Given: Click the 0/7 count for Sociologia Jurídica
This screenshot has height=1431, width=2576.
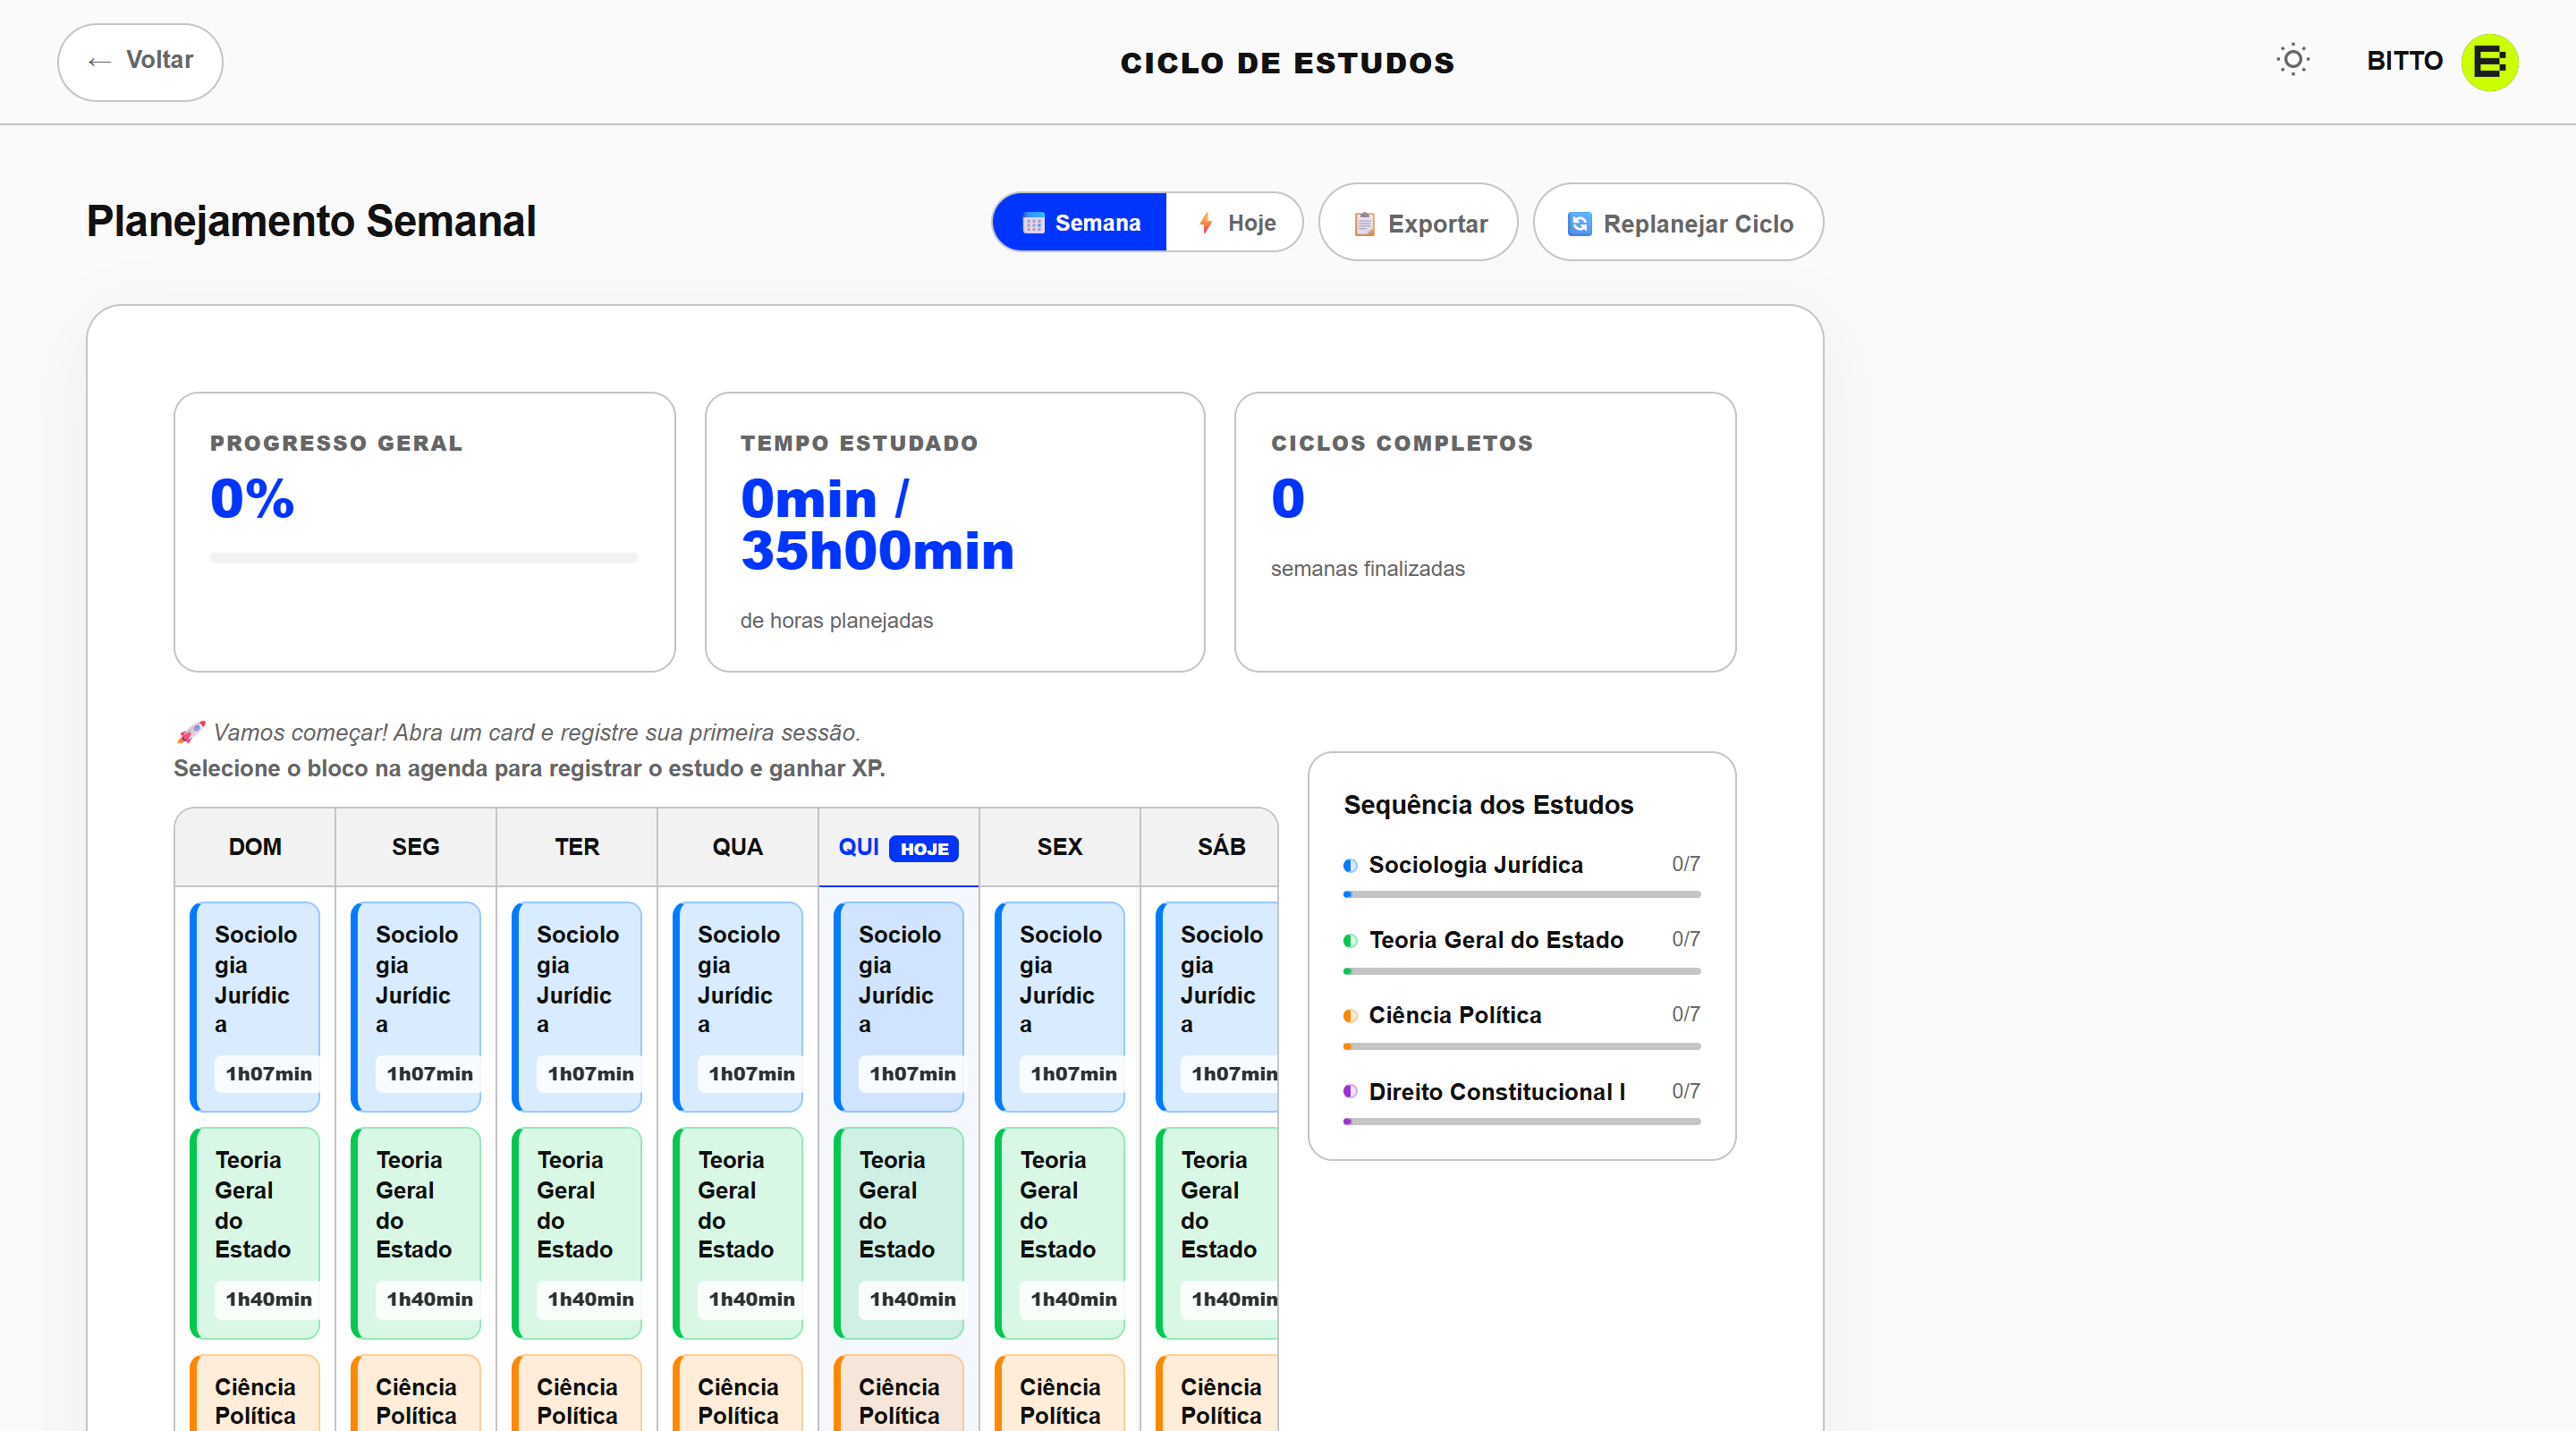Looking at the screenshot, I should [x=1685, y=864].
